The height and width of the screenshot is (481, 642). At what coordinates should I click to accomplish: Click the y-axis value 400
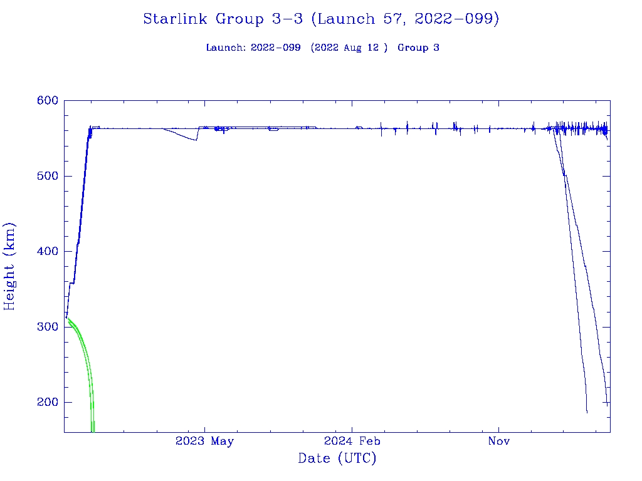[48, 251]
